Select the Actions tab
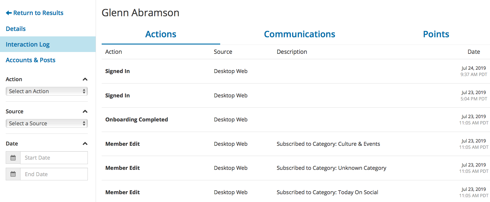Viewport: 490px width, 202px height. pos(161,34)
